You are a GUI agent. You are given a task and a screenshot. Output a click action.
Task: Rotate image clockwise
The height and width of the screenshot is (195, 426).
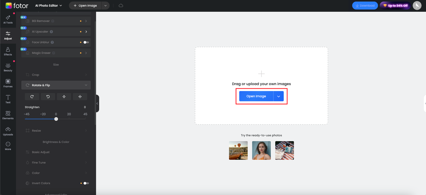tap(32, 97)
